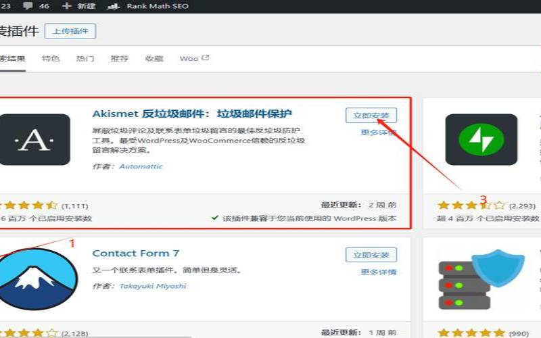The width and height of the screenshot is (541, 338).
Task: Open 更多详情 for Contact Form 7
Action: click(379, 272)
